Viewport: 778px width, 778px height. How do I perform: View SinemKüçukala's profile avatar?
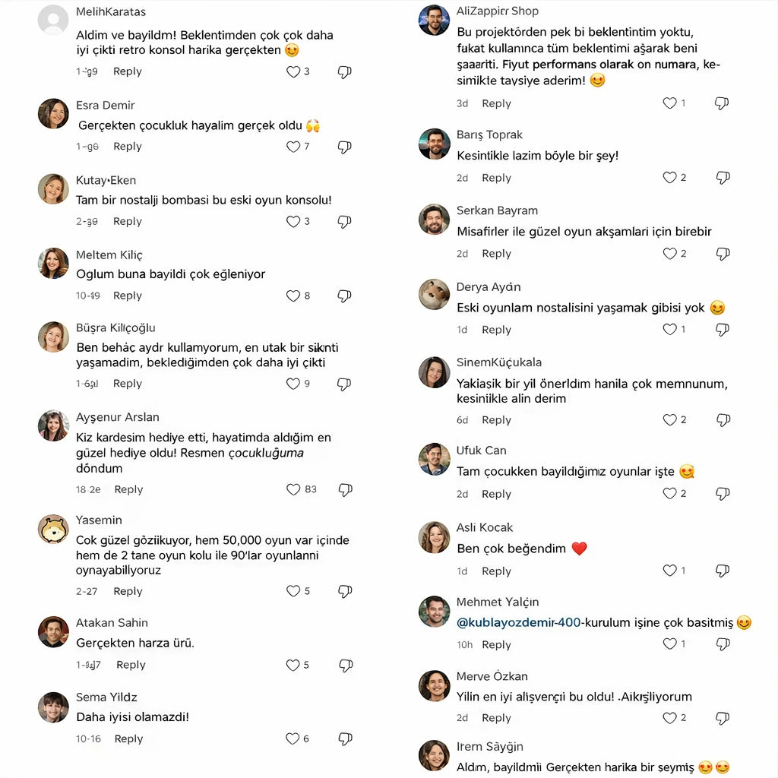coord(434,372)
